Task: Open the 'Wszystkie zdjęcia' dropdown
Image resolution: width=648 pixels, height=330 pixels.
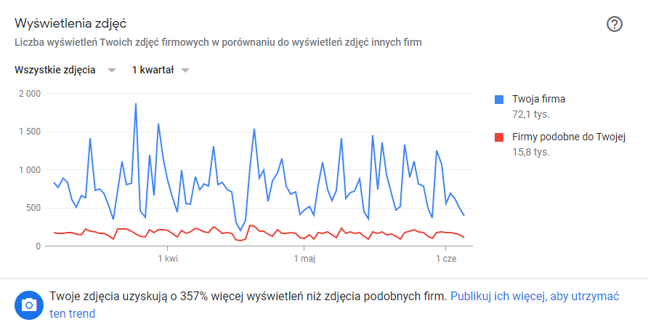Action: tap(55, 71)
